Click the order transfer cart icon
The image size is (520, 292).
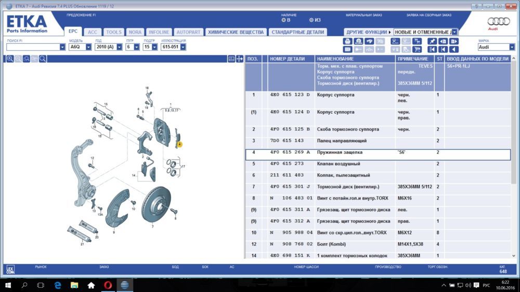click(x=417, y=41)
